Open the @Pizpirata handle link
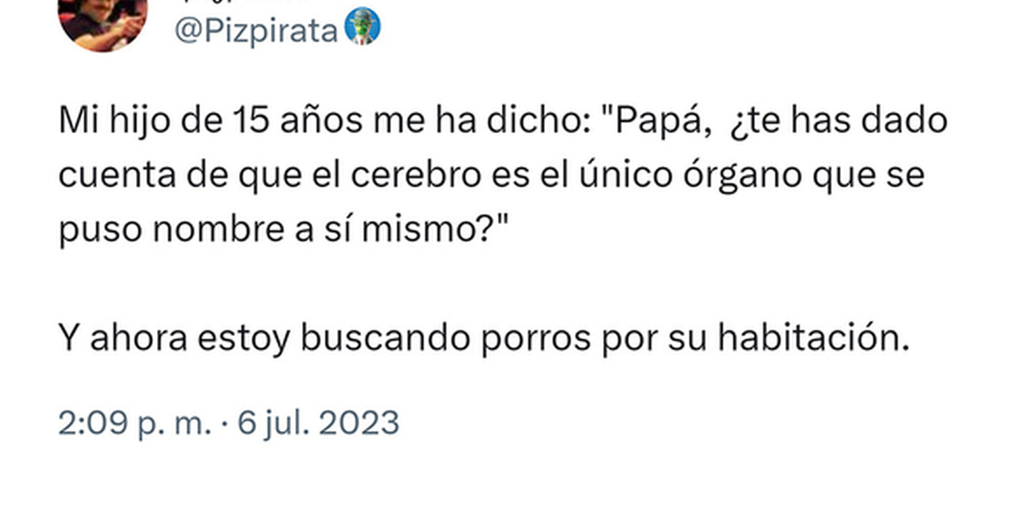This screenshot has width=1015, height=531. (256, 31)
